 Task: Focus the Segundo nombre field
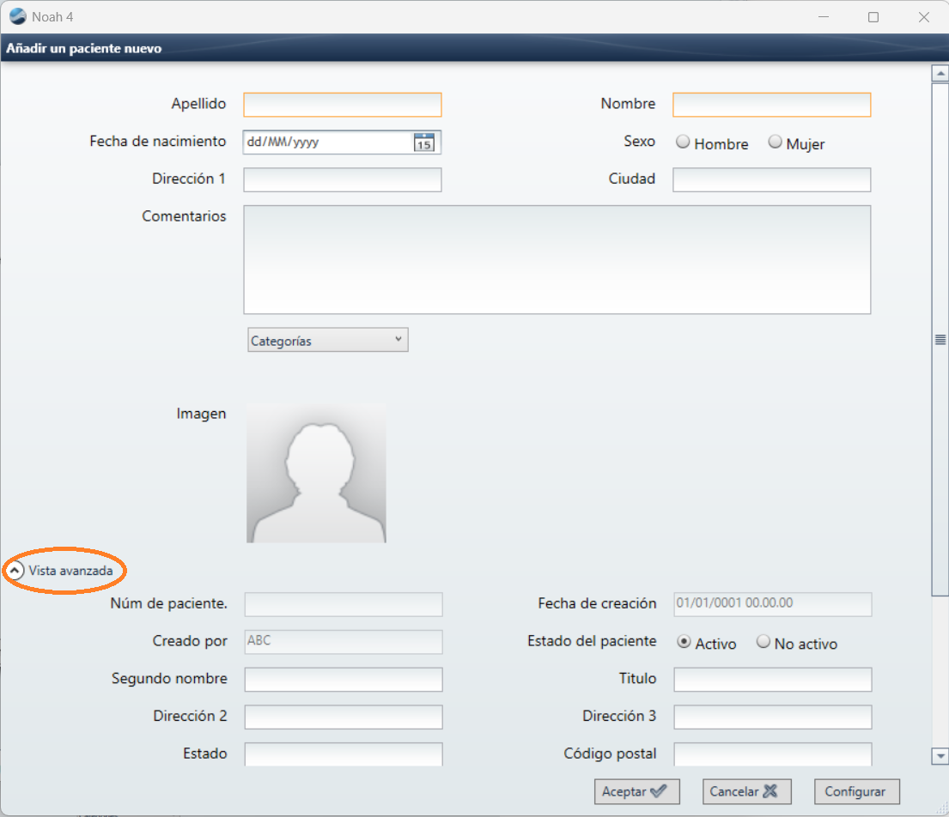344,679
